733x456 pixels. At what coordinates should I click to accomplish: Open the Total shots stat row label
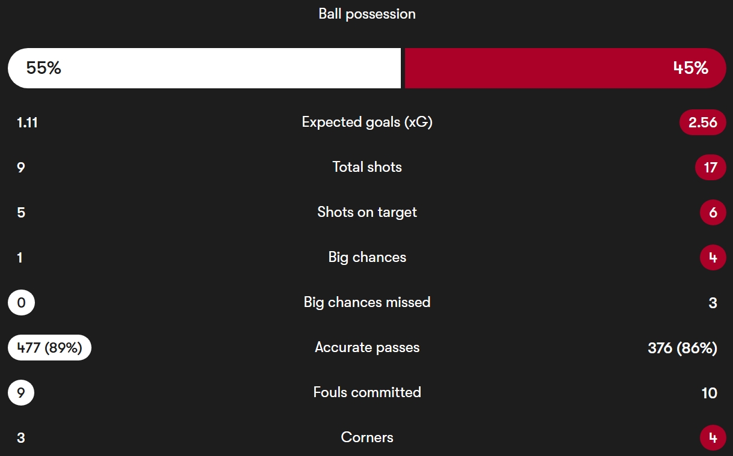pos(366,167)
